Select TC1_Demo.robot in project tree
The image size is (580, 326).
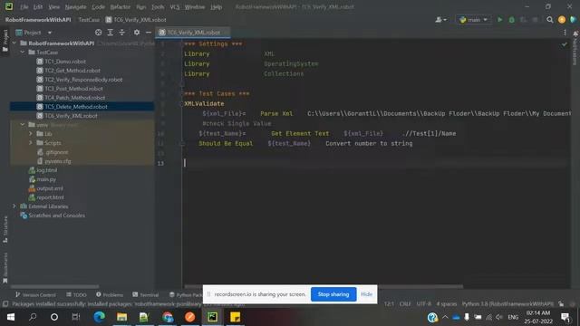click(x=65, y=62)
